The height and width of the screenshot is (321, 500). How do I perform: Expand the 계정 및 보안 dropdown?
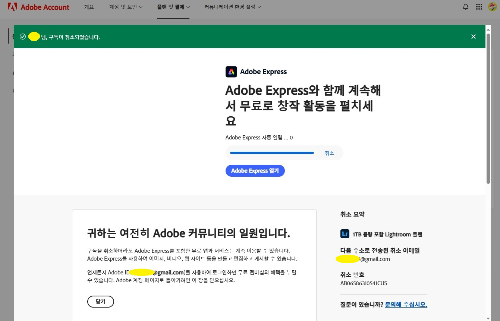[126, 7]
